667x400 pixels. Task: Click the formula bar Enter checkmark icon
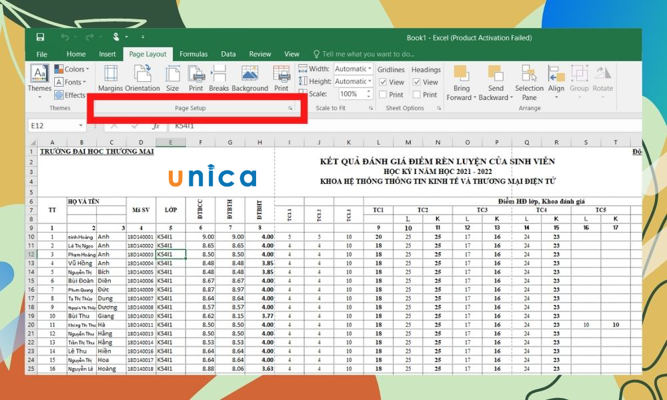point(135,126)
